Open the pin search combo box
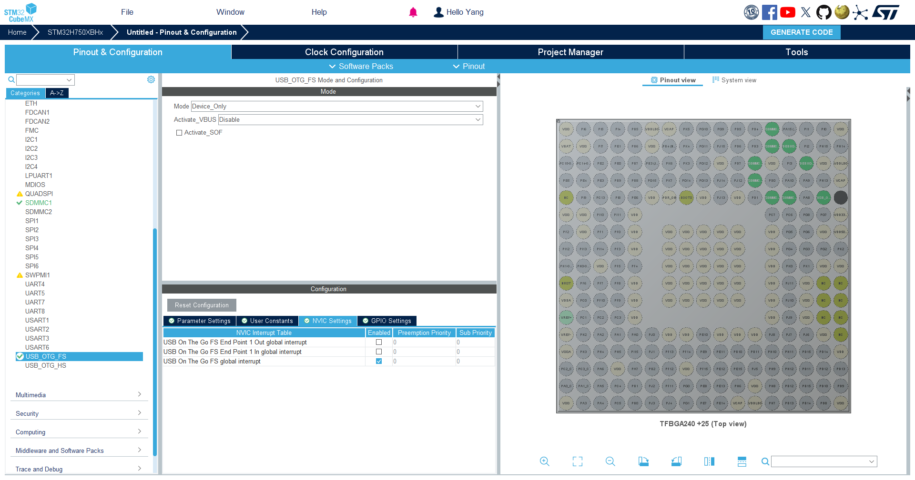The height and width of the screenshot is (480, 915). [x=824, y=461]
